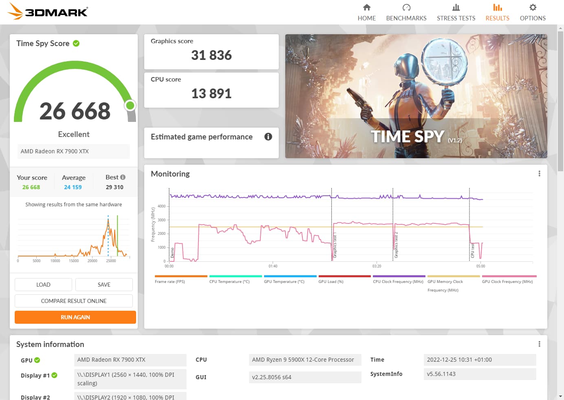
Task: Open the System information three-dot menu
Action: click(539, 344)
